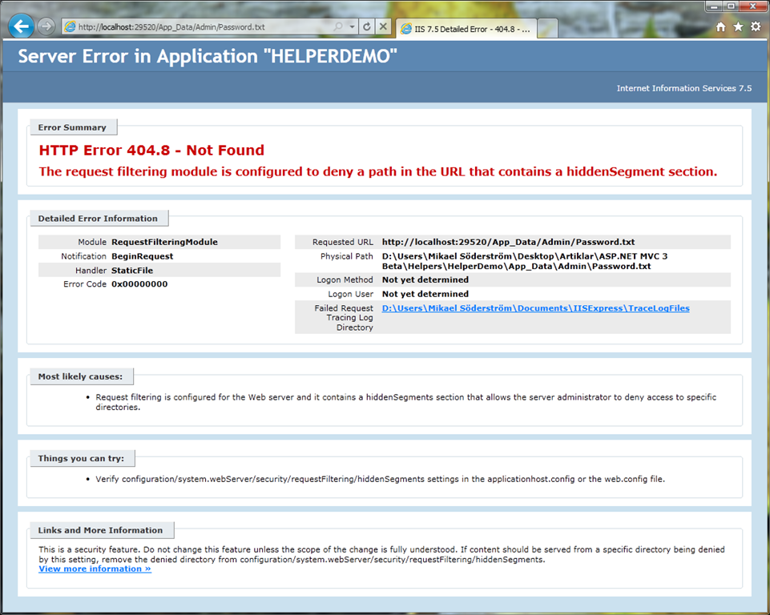Click the BeginRequest notification value

(143, 256)
